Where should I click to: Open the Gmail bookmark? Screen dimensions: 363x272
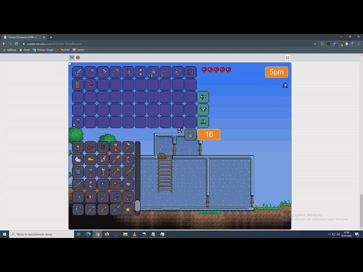[x=24, y=50]
